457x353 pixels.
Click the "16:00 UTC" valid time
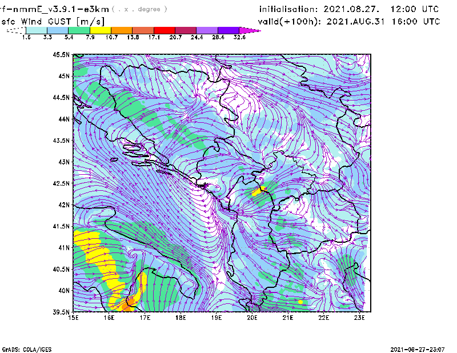pos(416,22)
